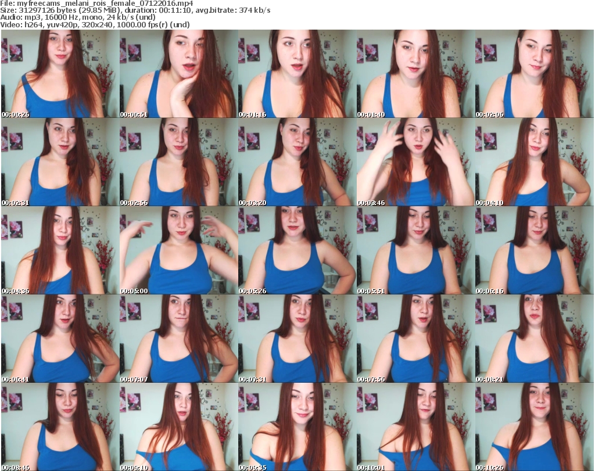The height and width of the screenshot is (471, 595).
Task: Click the thumbnail timestamped 00:05:00
Action: tap(178, 250)
